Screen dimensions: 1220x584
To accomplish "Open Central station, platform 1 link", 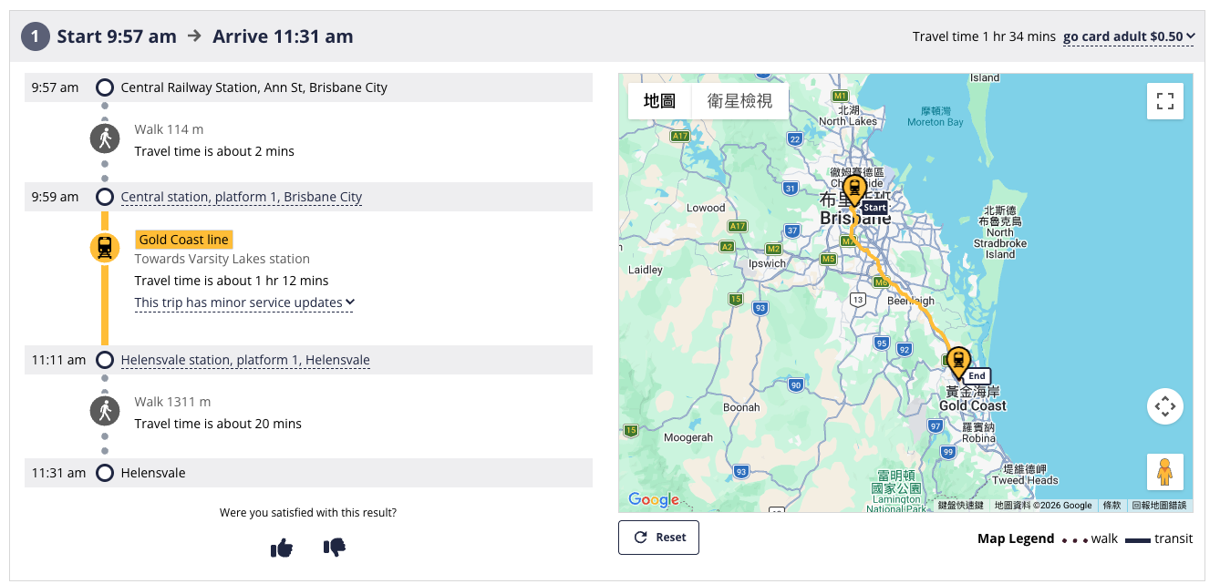I will pos(242,197).
